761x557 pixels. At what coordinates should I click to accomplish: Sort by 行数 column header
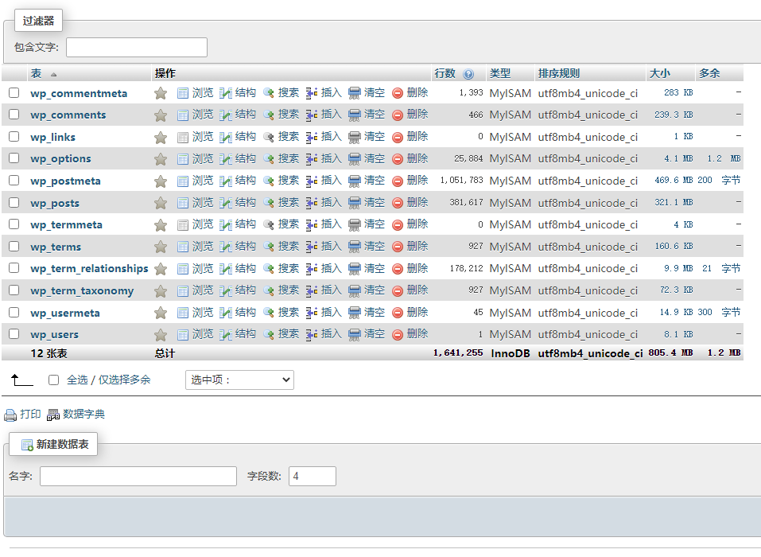pyautogui.click(x=445, y=74)
